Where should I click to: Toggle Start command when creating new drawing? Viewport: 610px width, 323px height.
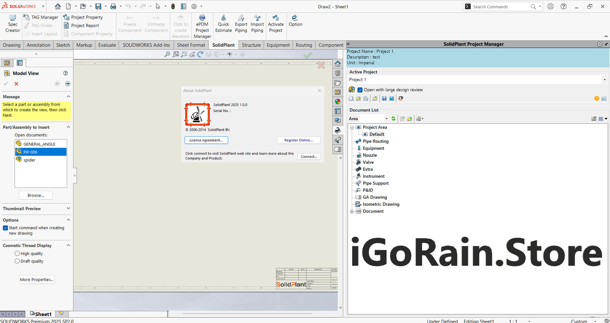pyautogui.click(x=5, y=228)
